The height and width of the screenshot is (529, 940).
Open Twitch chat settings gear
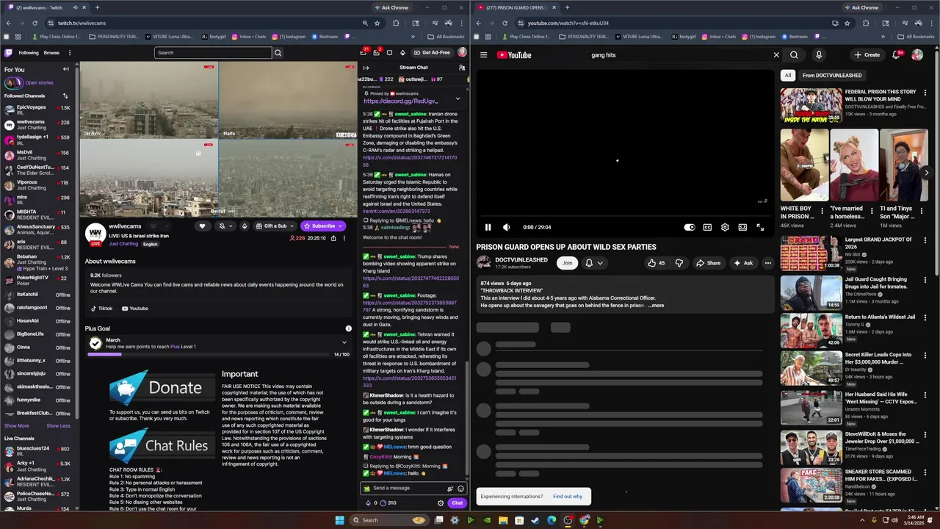click(x=441, y=503)
